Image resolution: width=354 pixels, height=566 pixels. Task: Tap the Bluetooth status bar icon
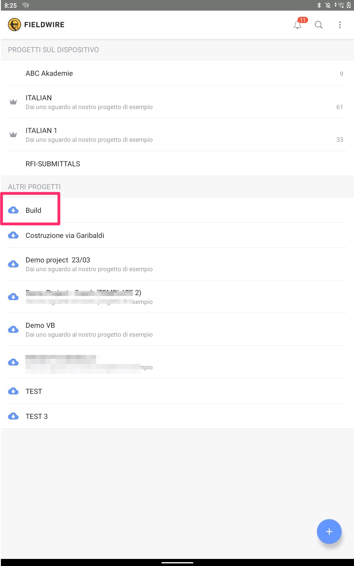[x=319, y=5]
